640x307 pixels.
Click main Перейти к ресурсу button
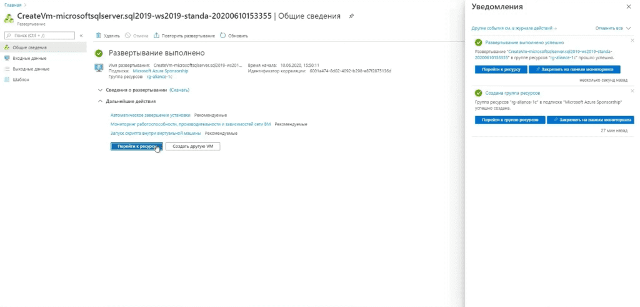[x=137, y=147]
